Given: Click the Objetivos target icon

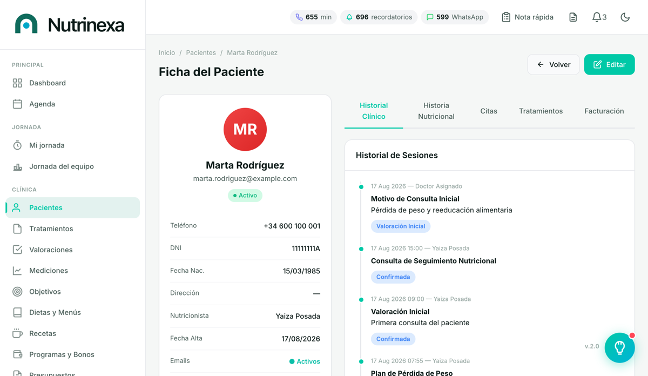Looking at the screenshot, I should [x=17, y=292].
